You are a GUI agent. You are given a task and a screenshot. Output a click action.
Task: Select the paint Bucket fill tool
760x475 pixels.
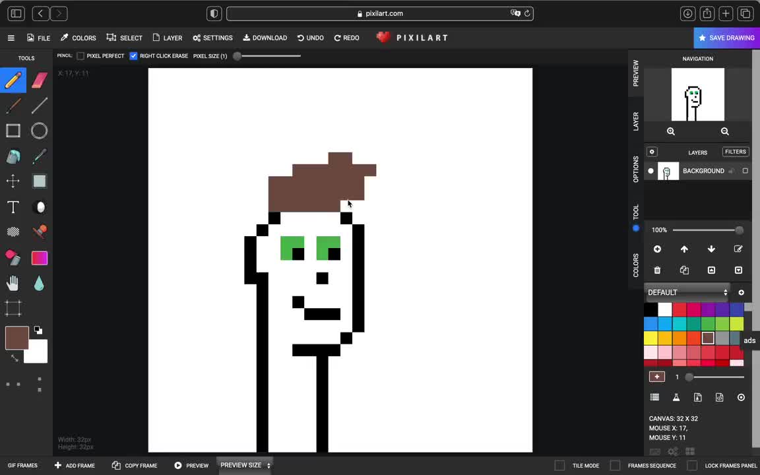[x=13, y=156]
